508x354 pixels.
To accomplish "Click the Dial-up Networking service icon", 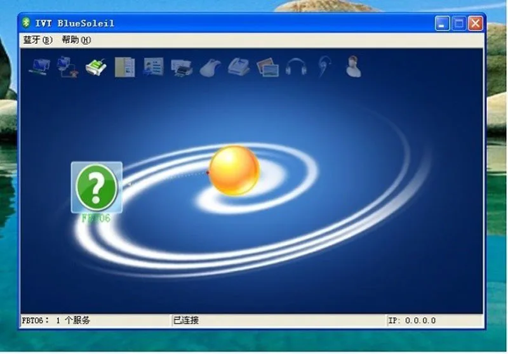I will click(x=67, y=67).
